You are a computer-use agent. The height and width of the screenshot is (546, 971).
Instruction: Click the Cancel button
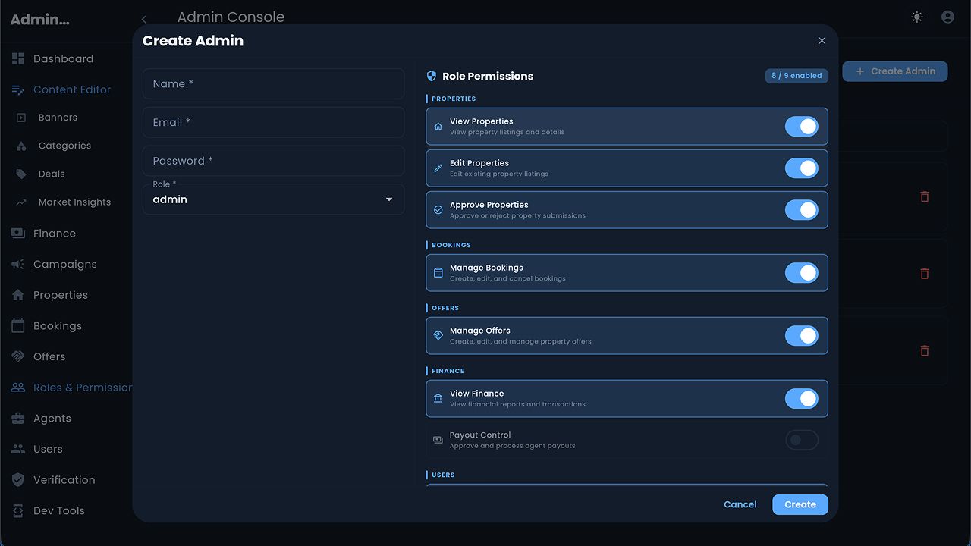pyautogui.click(x=740, y=504)
